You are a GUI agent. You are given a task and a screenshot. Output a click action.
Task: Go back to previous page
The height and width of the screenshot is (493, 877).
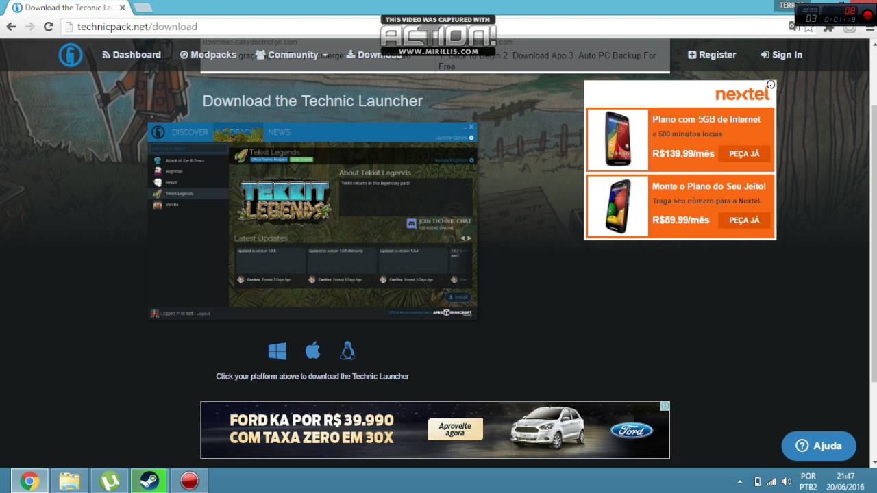pyautogui.click(x=11, y=27)
